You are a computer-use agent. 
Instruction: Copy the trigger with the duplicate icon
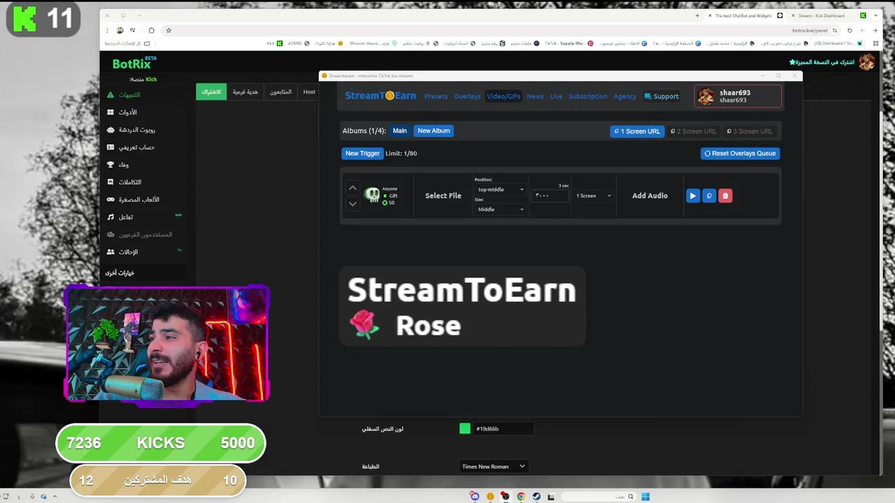tap(709, 196)
